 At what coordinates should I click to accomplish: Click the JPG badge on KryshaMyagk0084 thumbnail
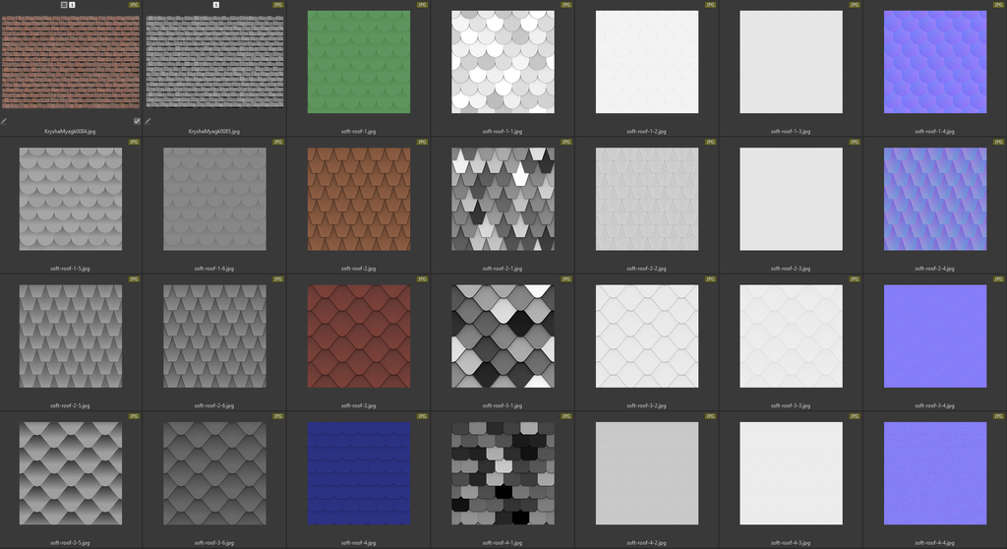[134, 5]
